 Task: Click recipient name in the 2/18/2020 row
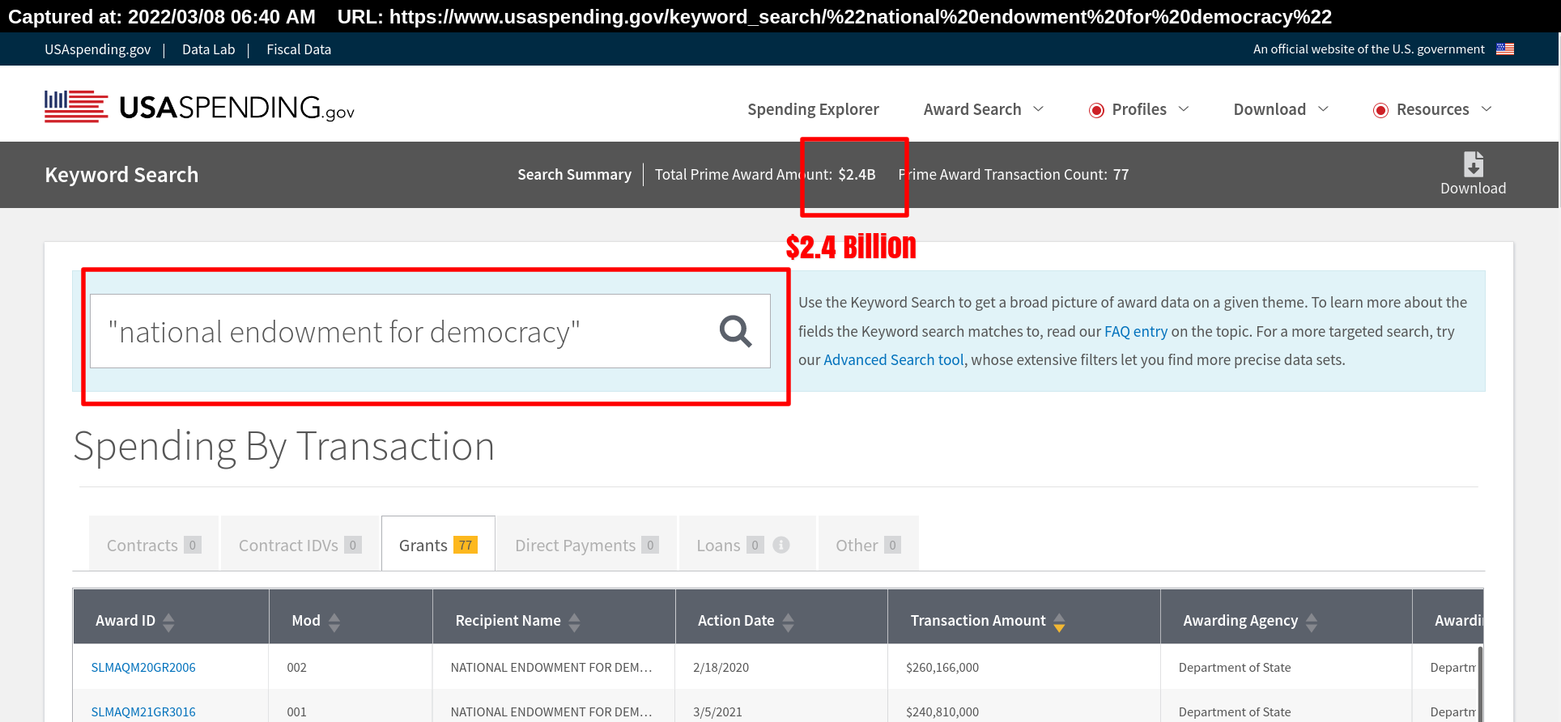click(551, 667)
